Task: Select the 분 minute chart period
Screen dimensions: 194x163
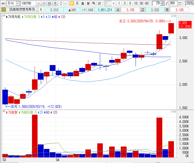Action: click(x=88, y=3)
